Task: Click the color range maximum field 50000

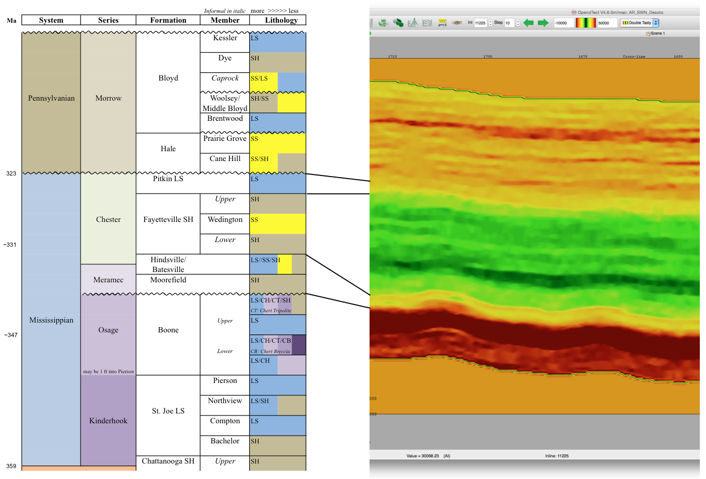Action: (x=607, y=23)
